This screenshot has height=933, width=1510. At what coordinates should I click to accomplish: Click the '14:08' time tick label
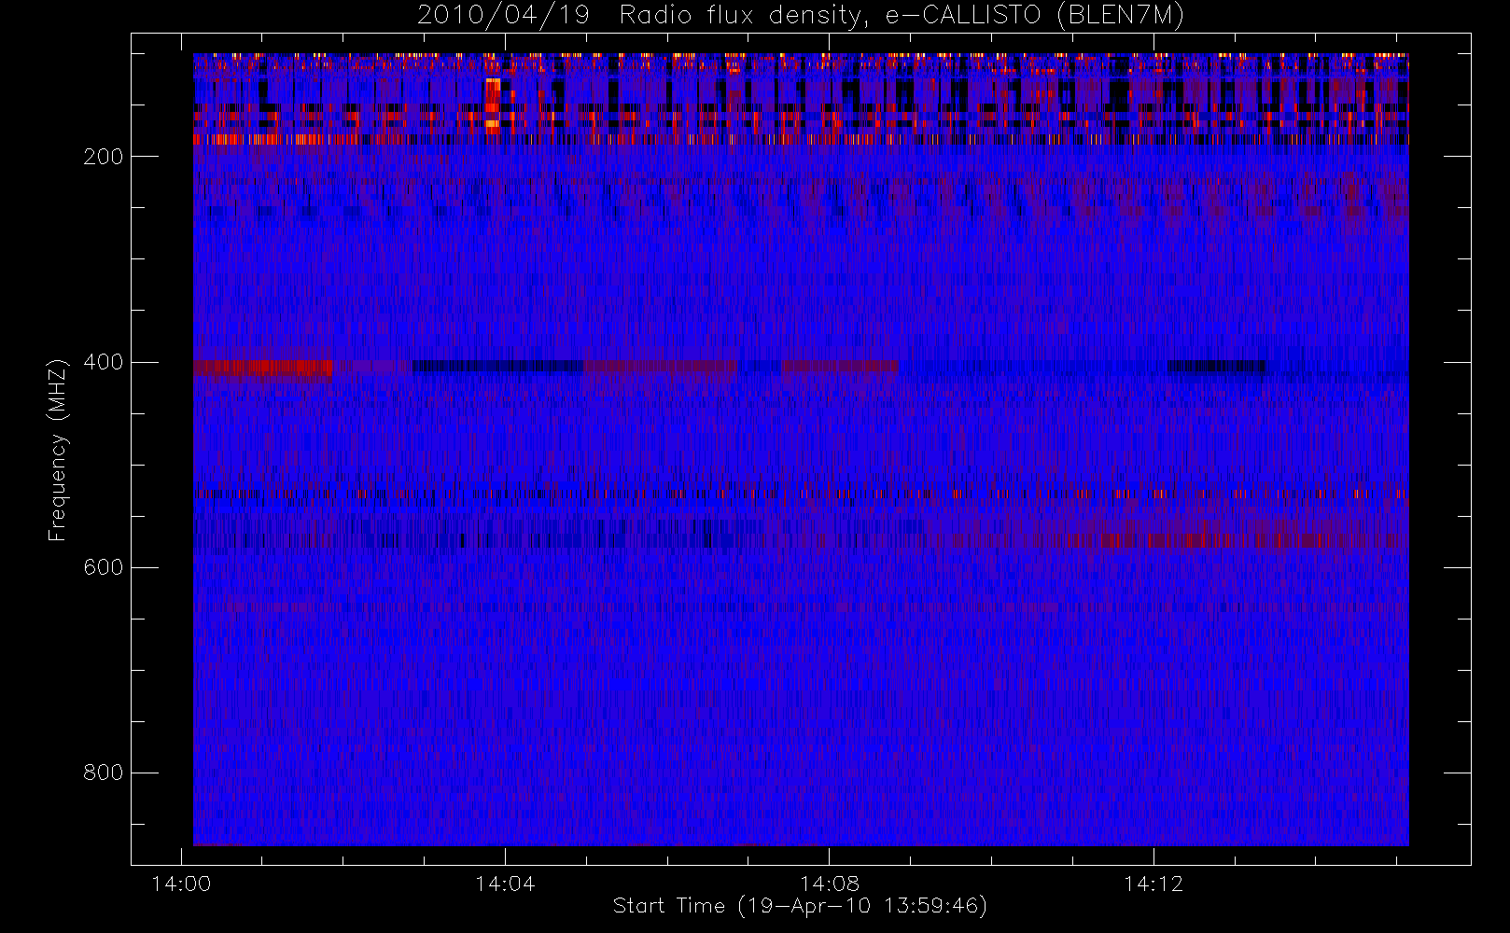[829, 883]
